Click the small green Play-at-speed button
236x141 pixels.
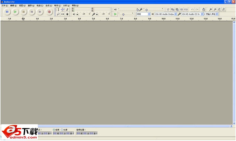(x=116, y=14)
